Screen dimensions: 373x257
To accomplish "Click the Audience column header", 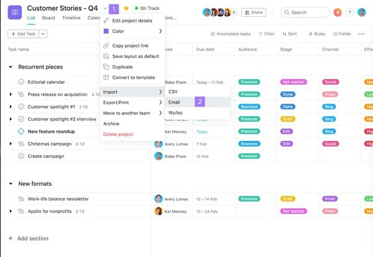I will tap(247, 49).
